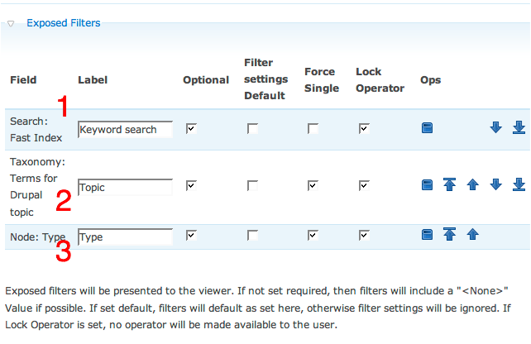The width and height of the screenshot is (531, 344).
Task: Uncheck Lock Operator for Node: Type
Action: tap(365, 236)
